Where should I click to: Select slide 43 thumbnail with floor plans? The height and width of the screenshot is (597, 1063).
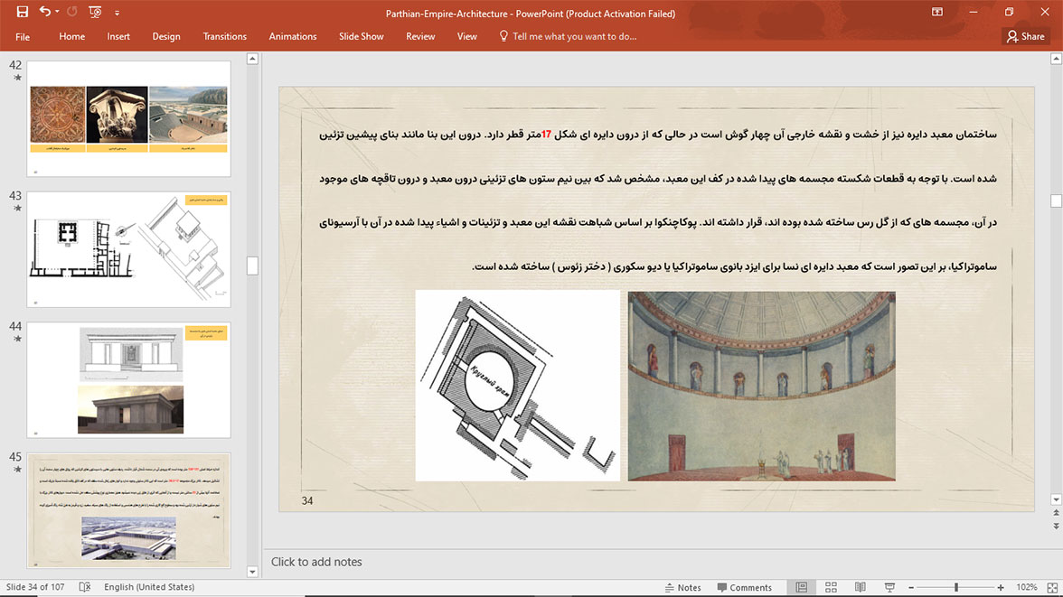click(128, 249)
